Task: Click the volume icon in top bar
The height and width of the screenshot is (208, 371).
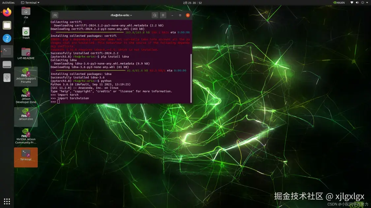Action: tap(357, 3)
